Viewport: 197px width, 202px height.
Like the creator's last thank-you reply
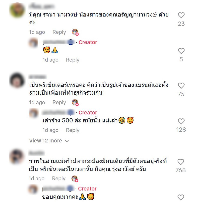pyautogui.click(x=181, y=197)
